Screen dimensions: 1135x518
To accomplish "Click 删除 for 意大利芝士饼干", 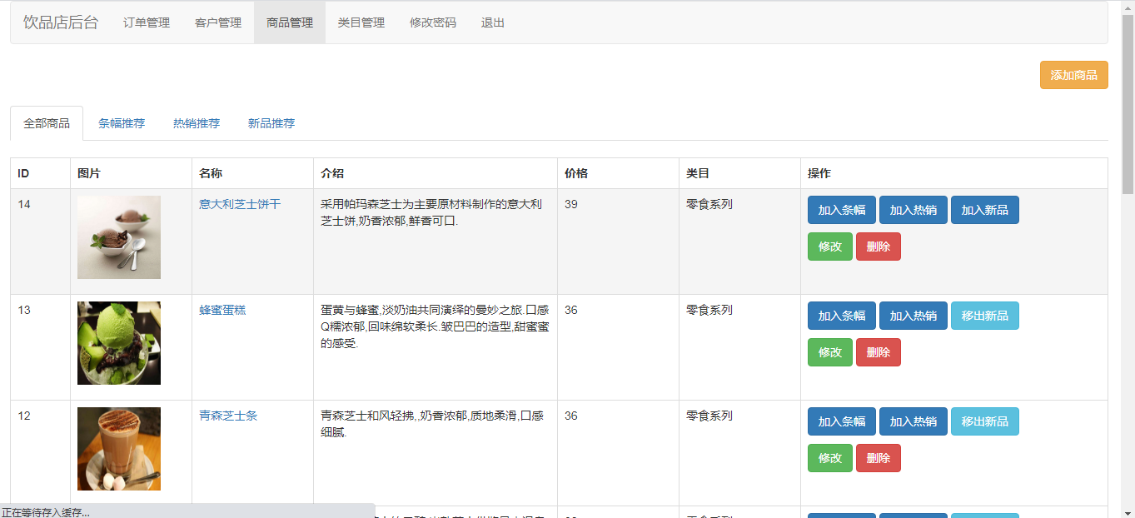I will [879, 247].
